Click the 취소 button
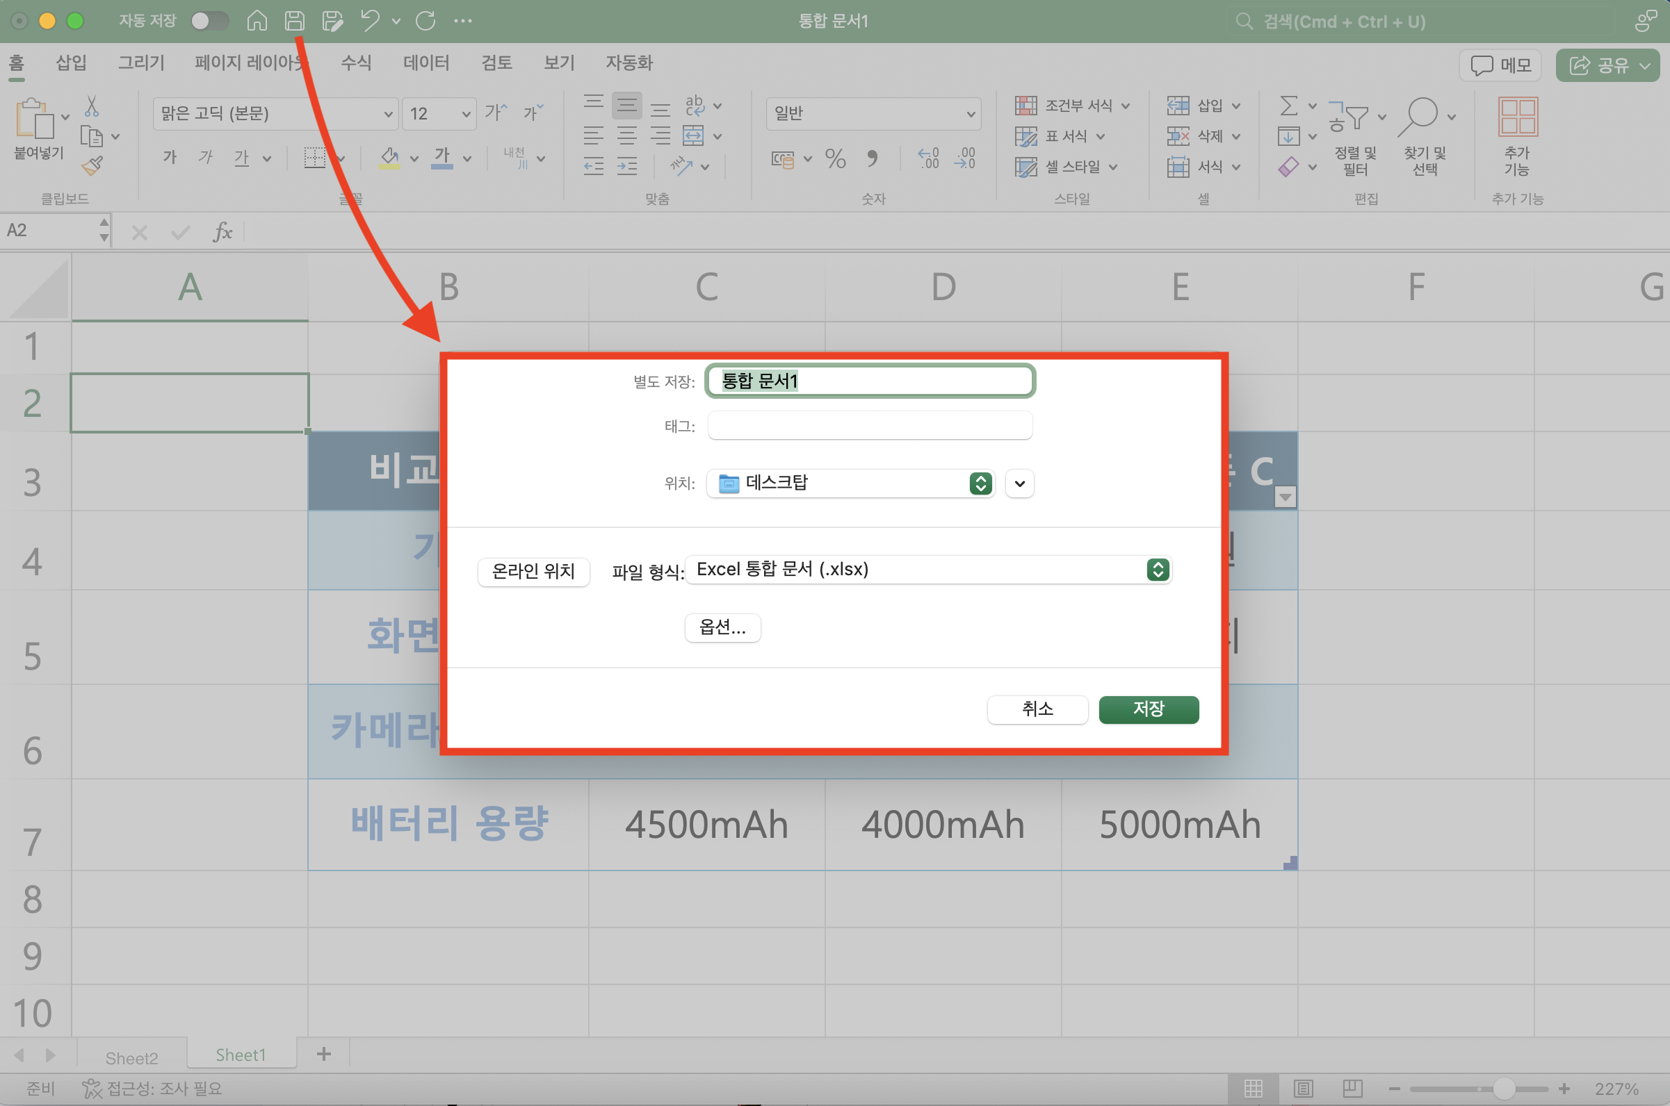This screenshot has height=1106, width=1670. pos(1037,709)
